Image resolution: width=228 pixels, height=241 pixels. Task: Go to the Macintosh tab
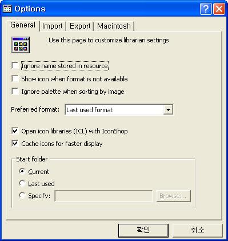click(114, 26)
